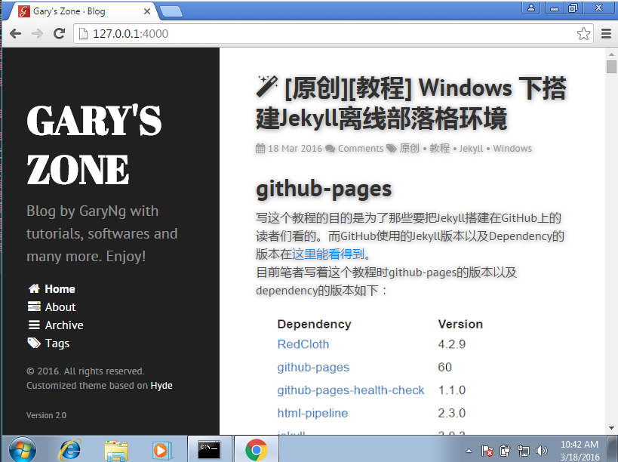Click the network tray icon

tap(524, 450)
